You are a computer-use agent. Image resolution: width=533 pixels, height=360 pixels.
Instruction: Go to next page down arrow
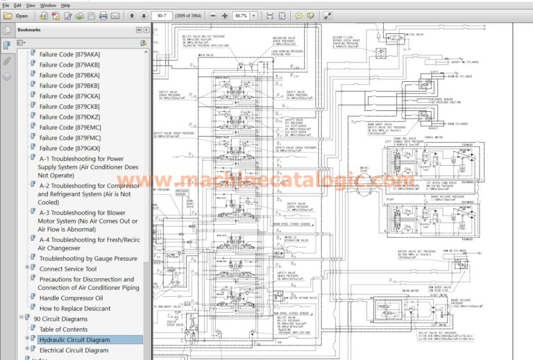[144, 16]
